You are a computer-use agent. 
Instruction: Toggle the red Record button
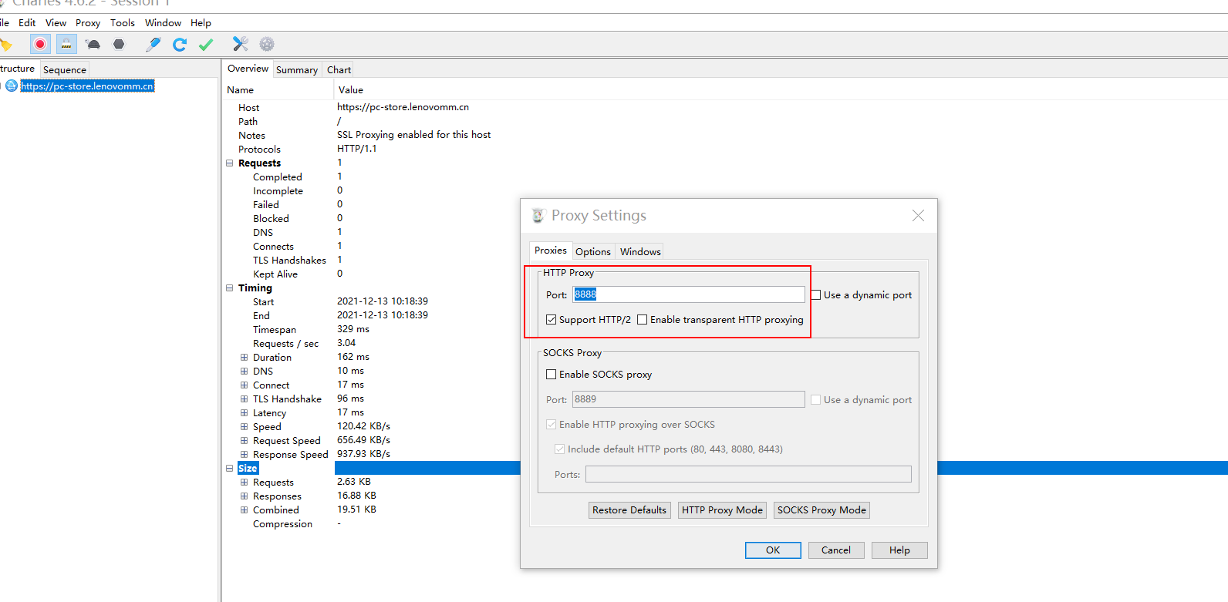coord(40,44)
